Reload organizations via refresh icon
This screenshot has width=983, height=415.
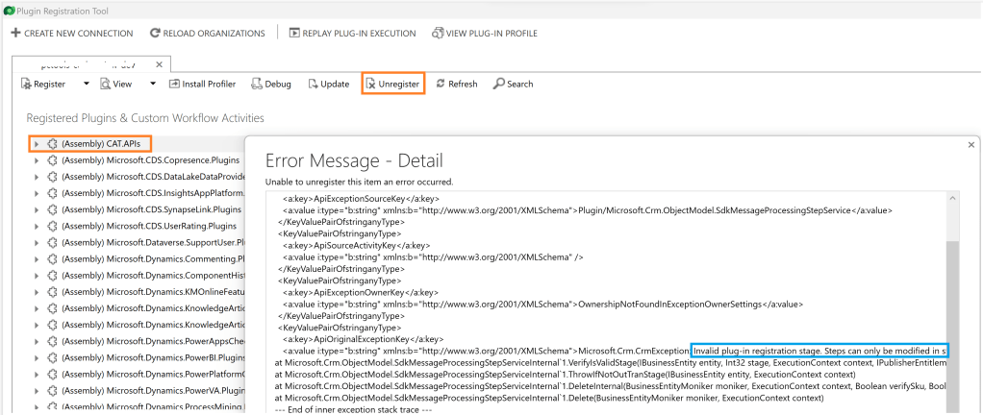pyautogui.click(x=155, y=34)
